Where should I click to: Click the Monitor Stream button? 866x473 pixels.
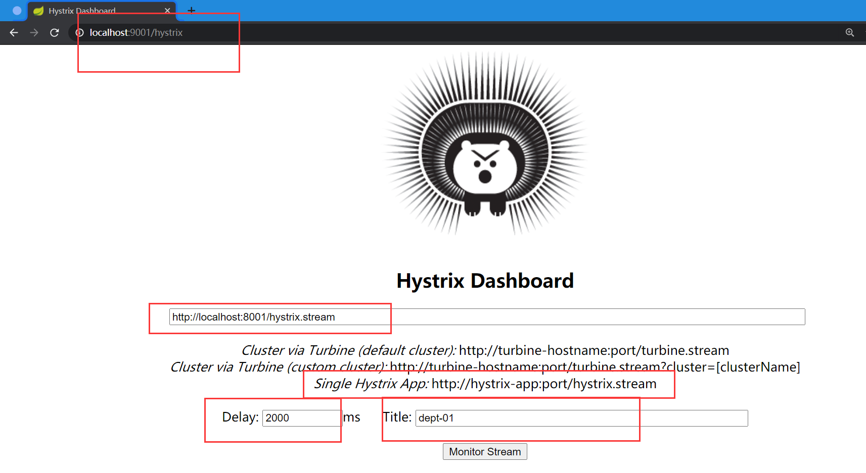485,452
